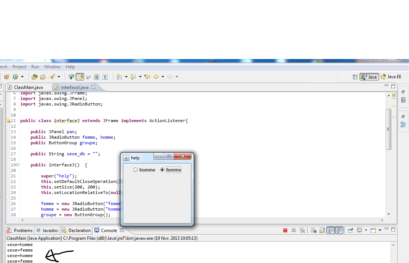Open the Window menu

tap(52, 66)
